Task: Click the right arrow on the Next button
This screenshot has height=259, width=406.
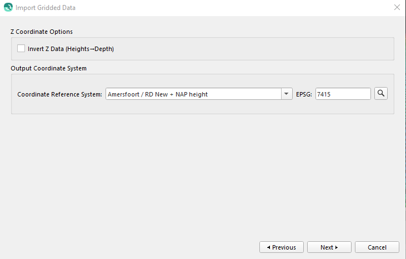Action: (x=337, y=247)
